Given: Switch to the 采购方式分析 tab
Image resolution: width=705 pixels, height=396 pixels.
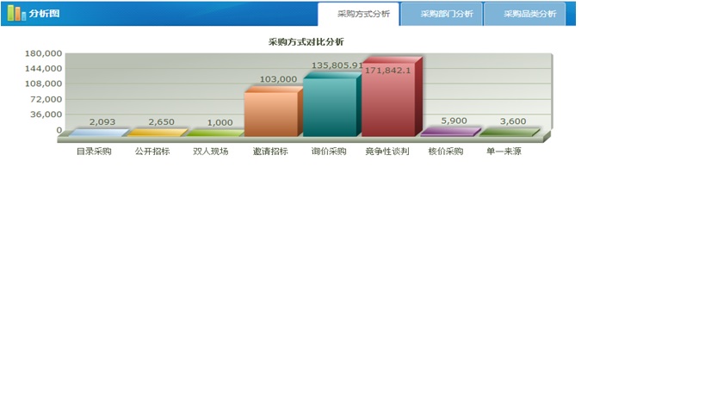Looking at the screenshot, I should click(x=363, y=14).
